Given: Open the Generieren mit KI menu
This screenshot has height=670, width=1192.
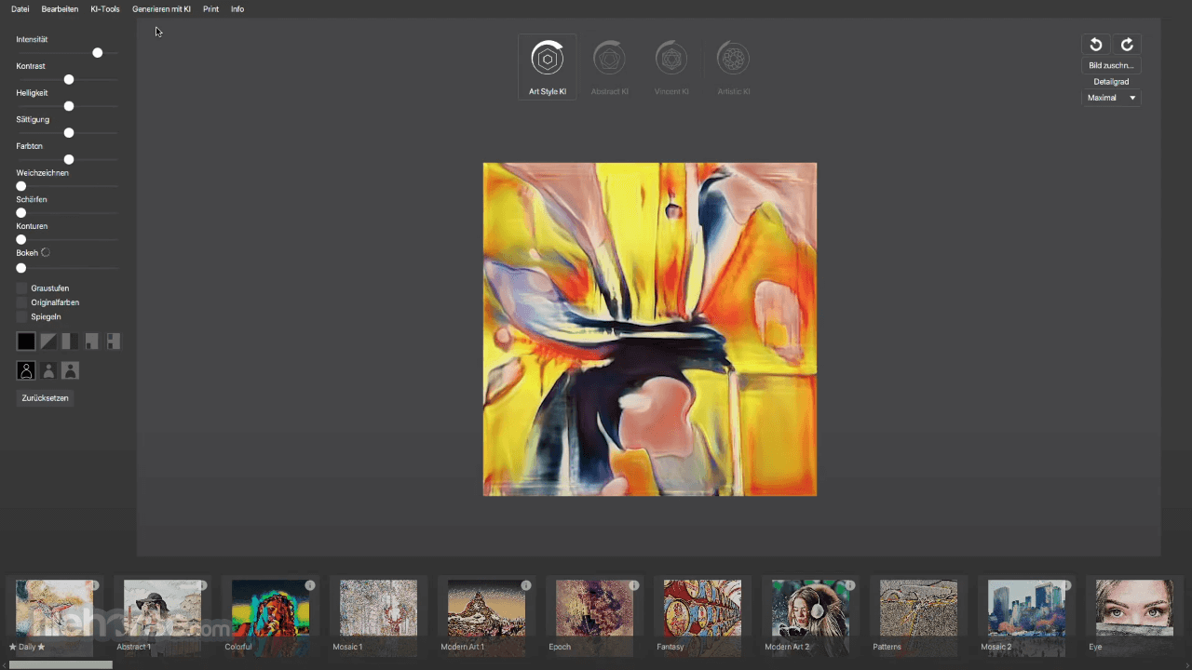Looking at the screenshot, I should pyautogui.click(x=161, y=9).
